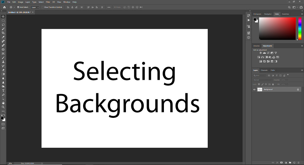This screenshot has width=304, height=165.
Task: Select the Crop tool
Action: 3,33
